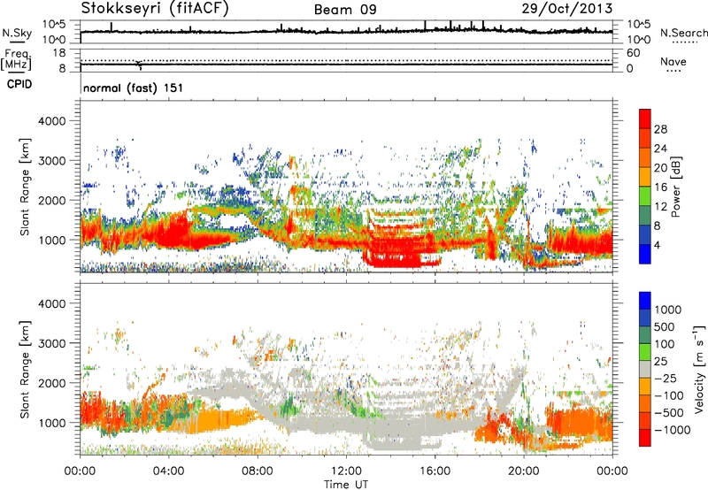Click the left "10^5" noise axis tick
This screenshot has width=708, height=490.
click(x=54, y=24)
